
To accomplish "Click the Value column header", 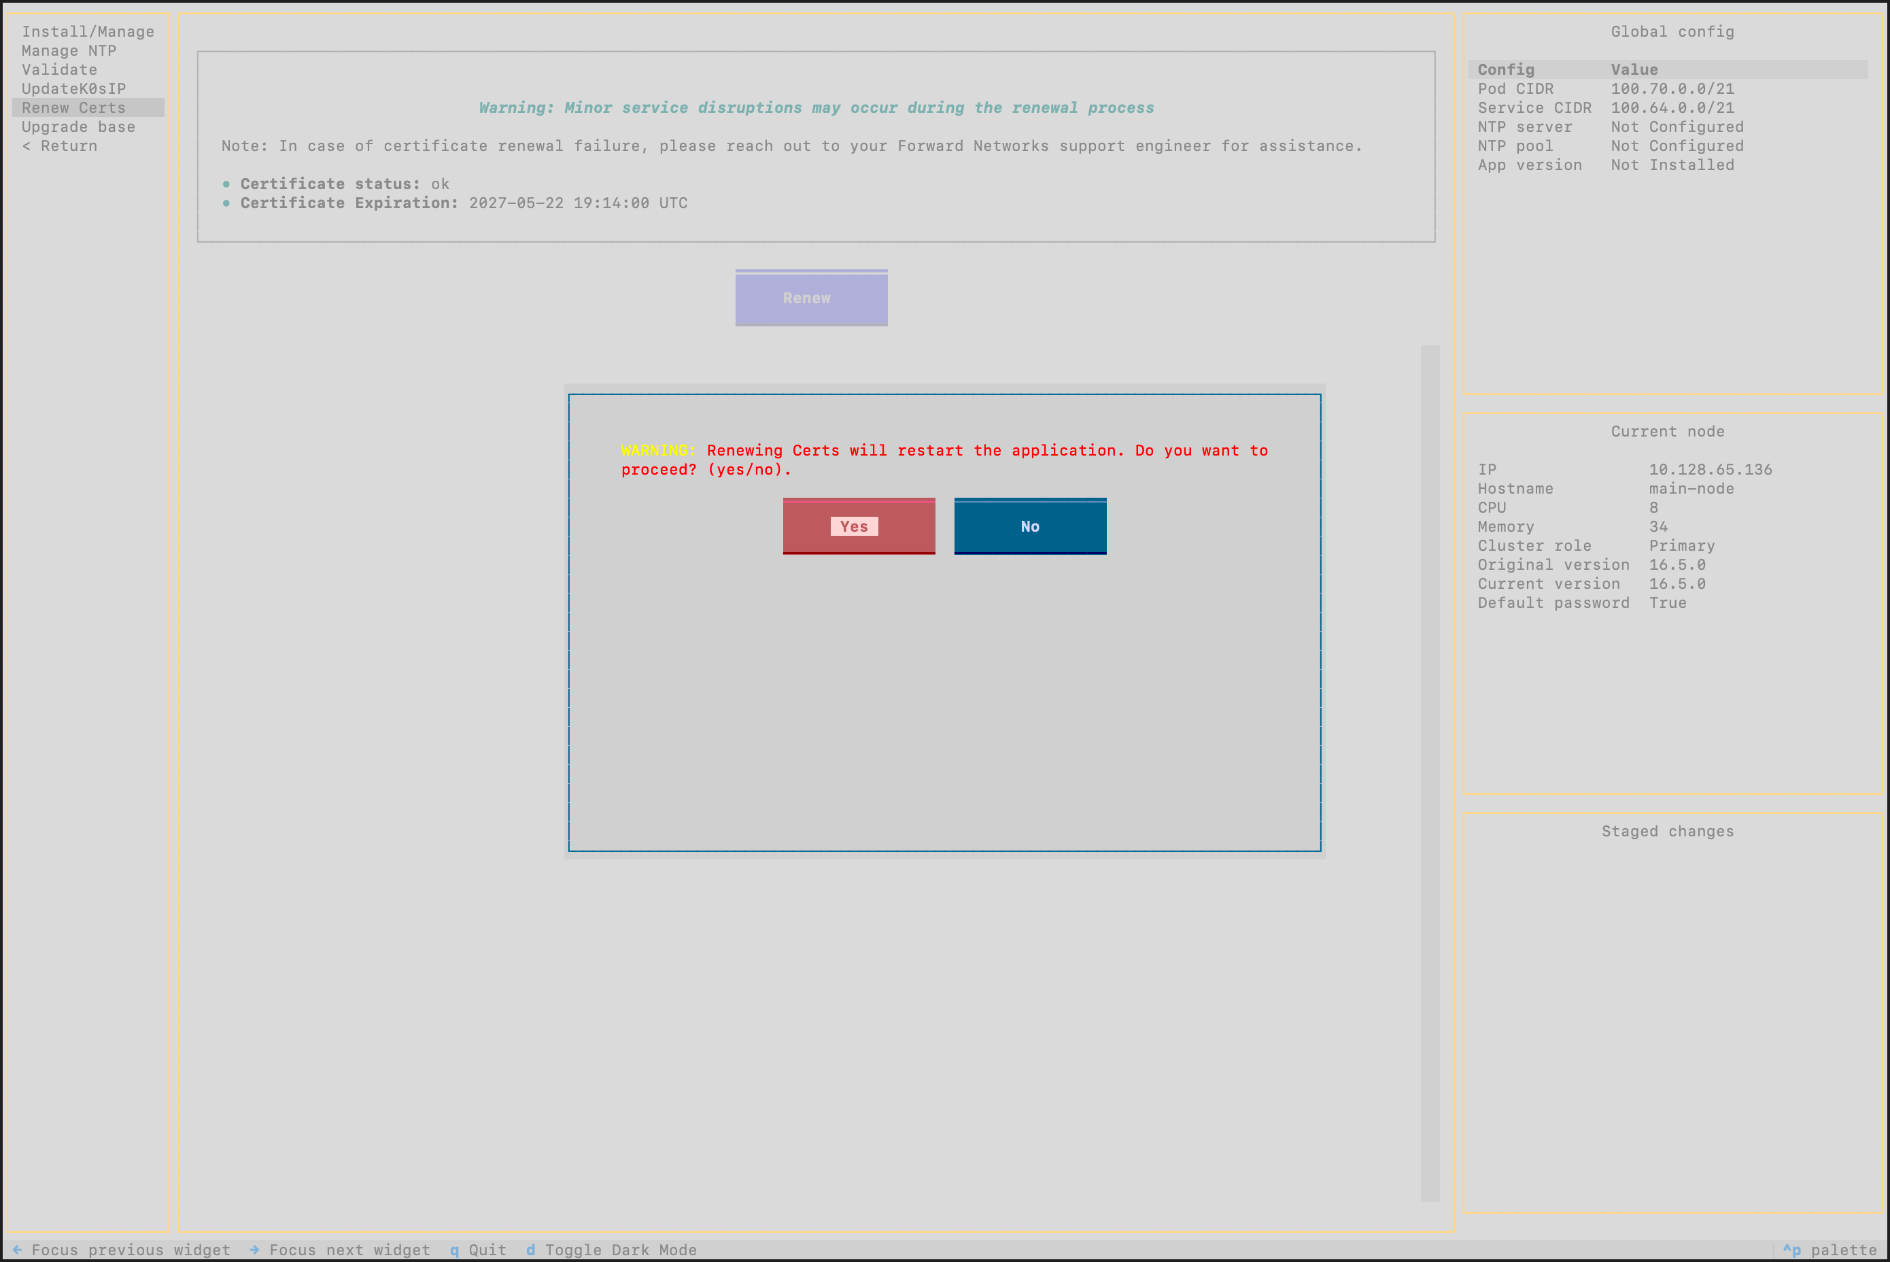I will [1634, 70].
